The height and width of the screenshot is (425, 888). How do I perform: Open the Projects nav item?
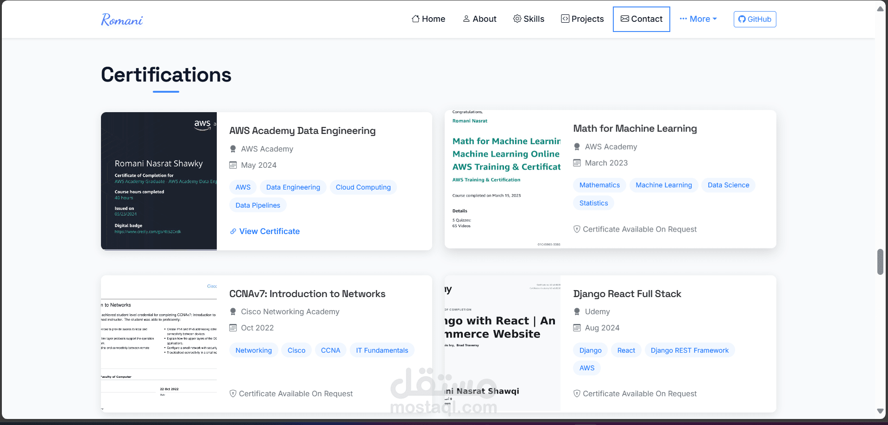click(582, 19)
